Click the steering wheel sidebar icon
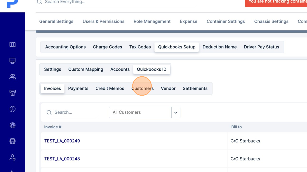This screenshot has width=307, height=172. point(13,125)
